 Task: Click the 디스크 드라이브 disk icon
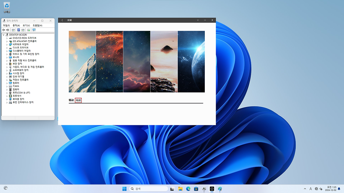pos(10,48)
